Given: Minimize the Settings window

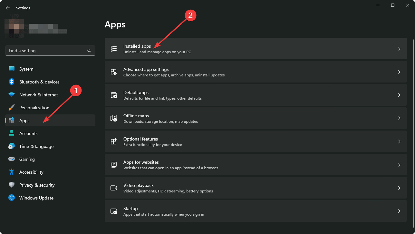Looking at the screenshot, I should click(x=378, y=5).
